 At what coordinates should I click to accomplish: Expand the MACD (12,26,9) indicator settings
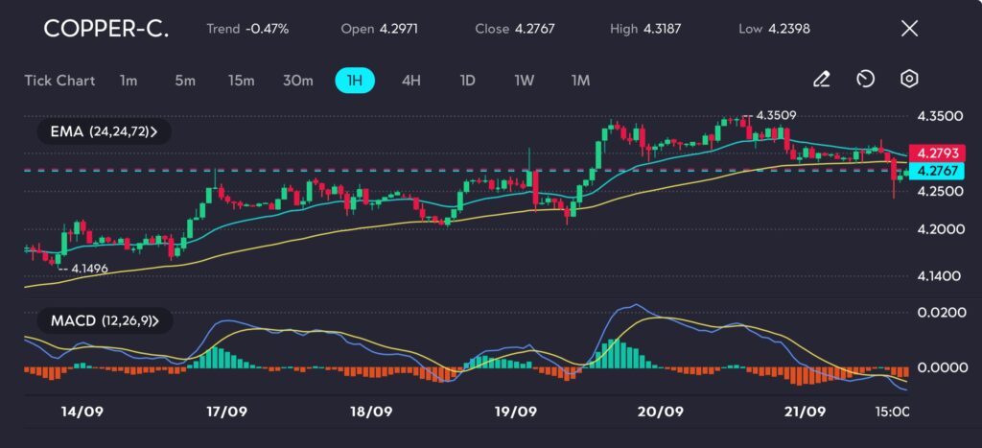tap(105, 320)
